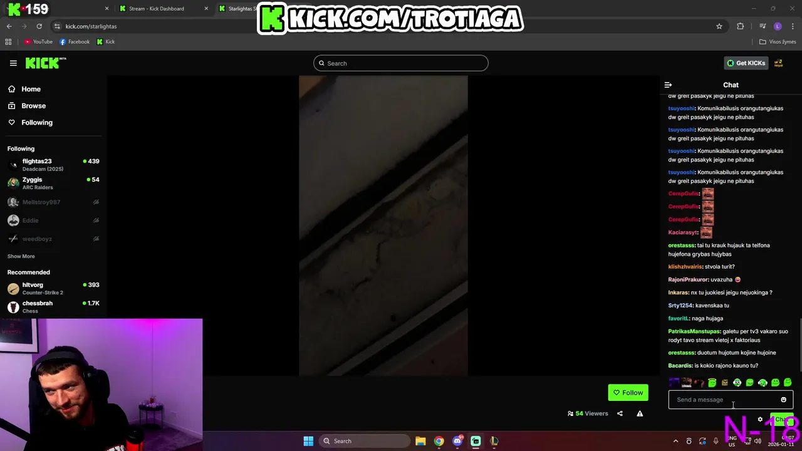Viewport: 802px width, 451px height.
Task: Open chat settings gear
Action: coord(760,420)
